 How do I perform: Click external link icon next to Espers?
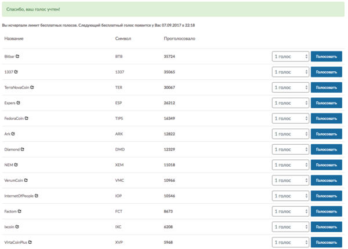point(19,103)
